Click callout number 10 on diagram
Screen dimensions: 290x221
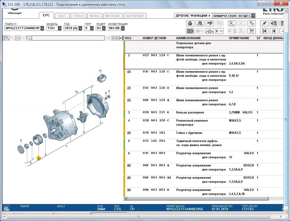100,70
